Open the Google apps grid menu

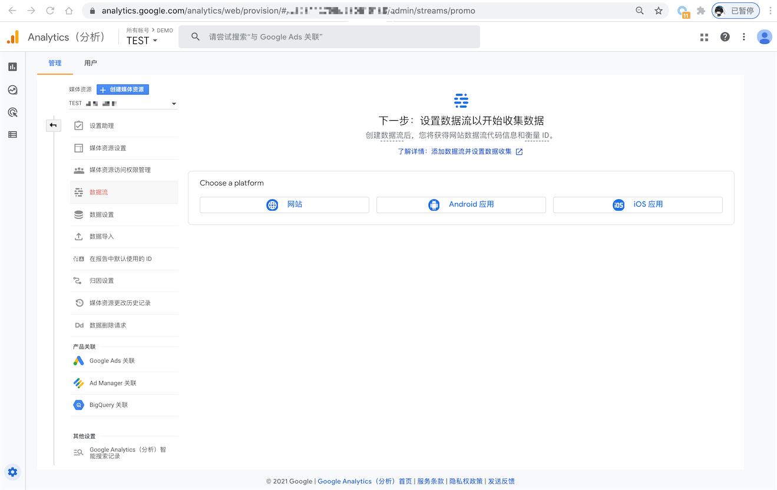[x=704, y=37]
